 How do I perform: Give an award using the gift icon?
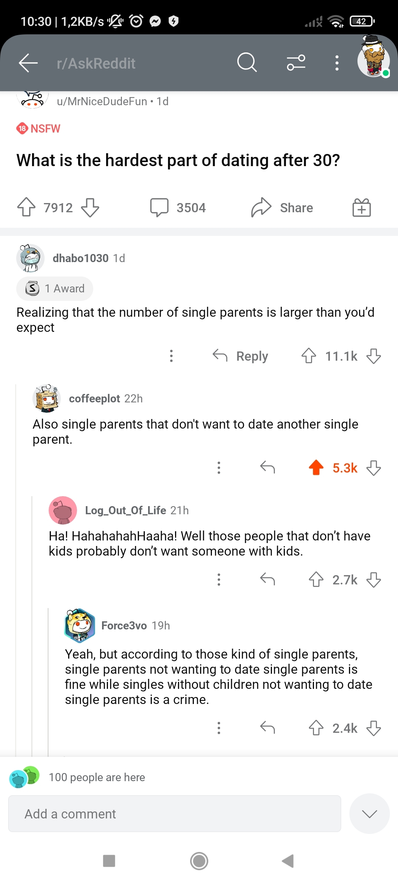click(x=362, y=207)
